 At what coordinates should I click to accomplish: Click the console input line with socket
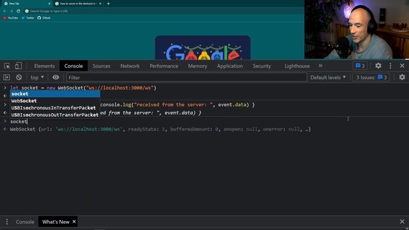coord(19,121)
